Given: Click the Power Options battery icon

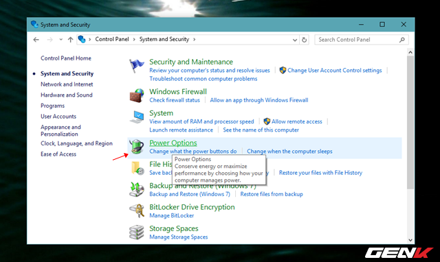Looking at the screenshot, I should [x=137, y=147].
